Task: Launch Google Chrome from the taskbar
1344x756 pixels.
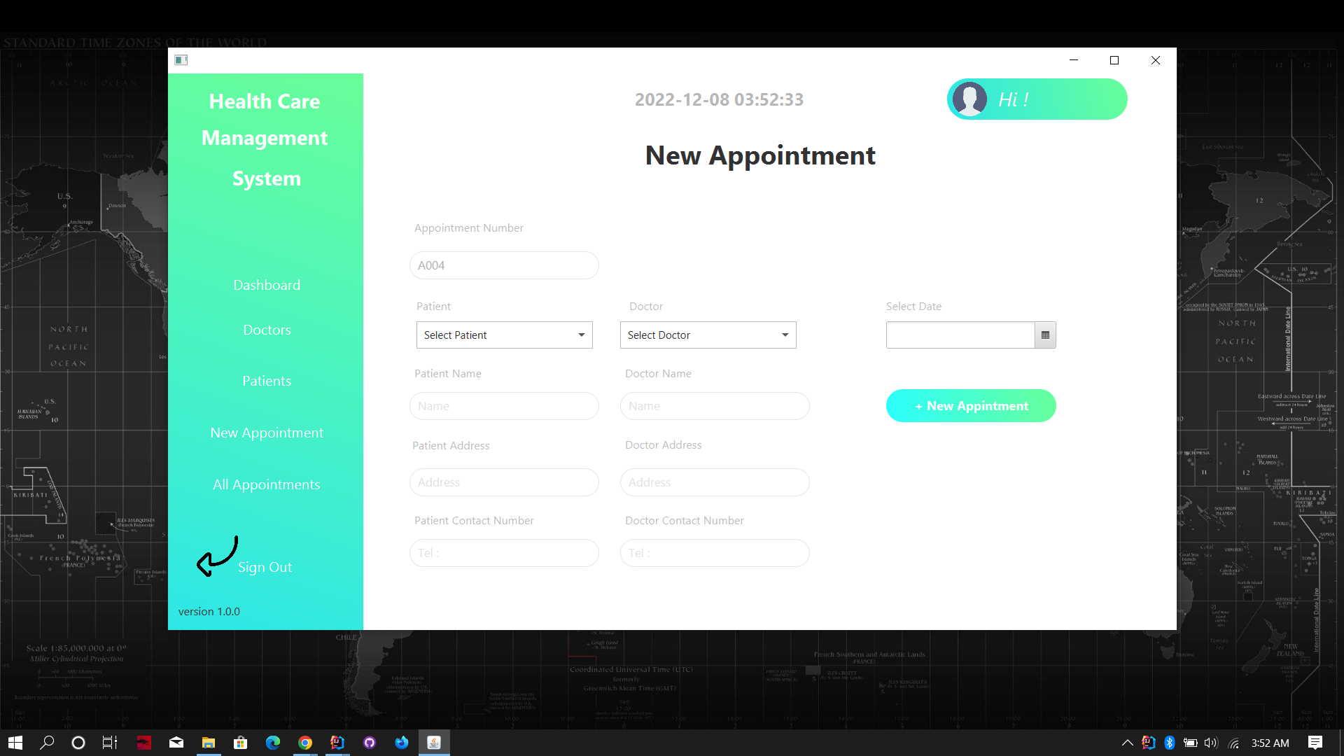Action: 305,743
